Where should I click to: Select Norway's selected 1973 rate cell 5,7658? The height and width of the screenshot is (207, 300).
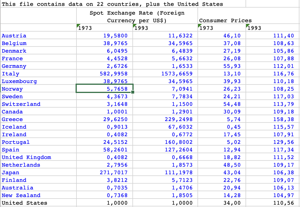(105, 89)
